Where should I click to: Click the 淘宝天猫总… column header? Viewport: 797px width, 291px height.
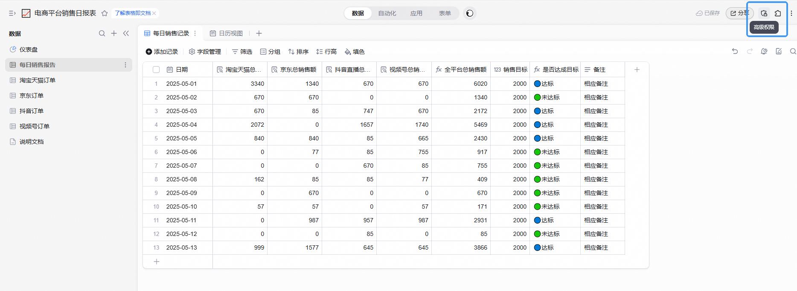tap(240, 70)
